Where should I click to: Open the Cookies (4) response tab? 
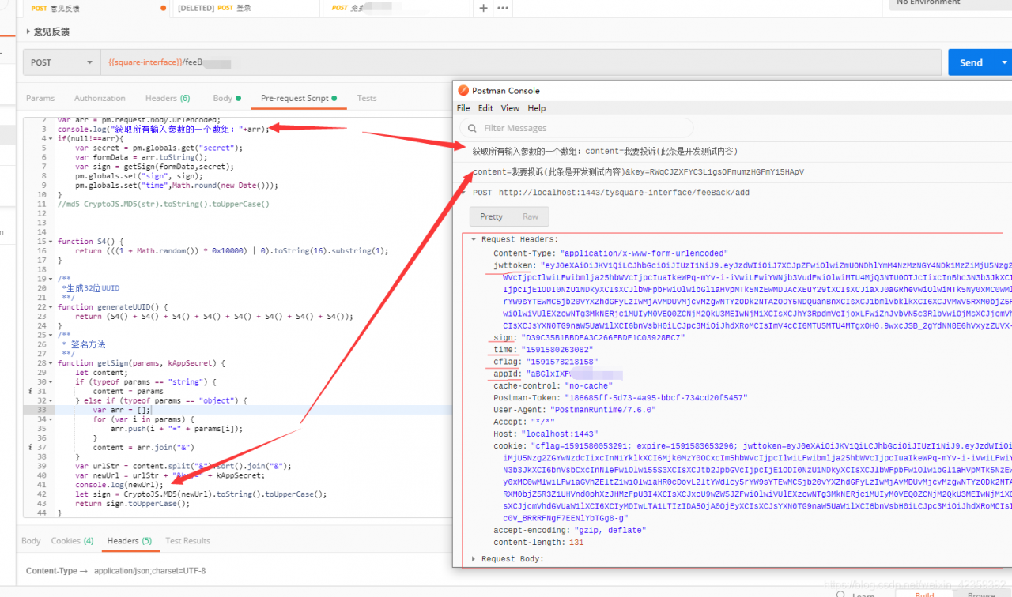(72, 541)
